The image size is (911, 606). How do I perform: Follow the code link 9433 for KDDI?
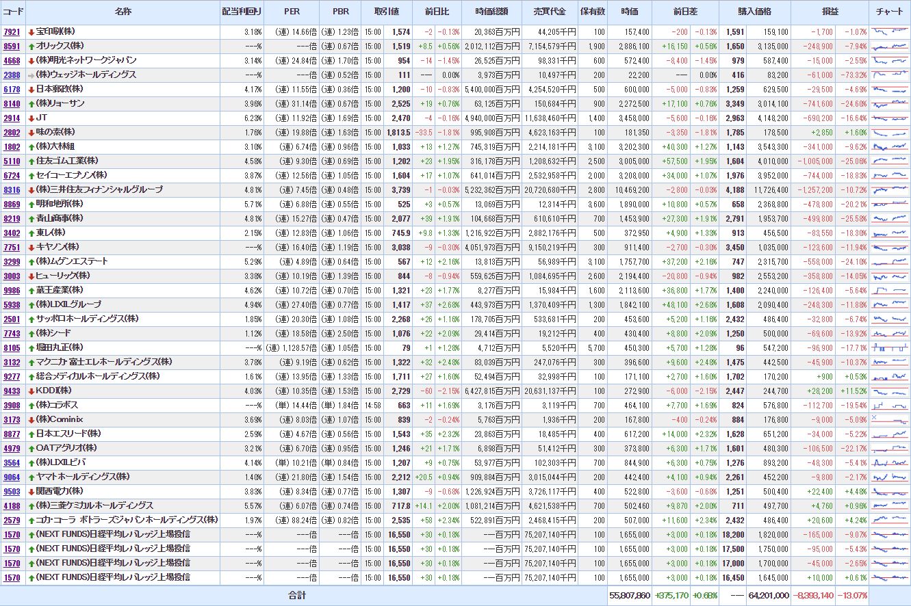tap(12, 391)
